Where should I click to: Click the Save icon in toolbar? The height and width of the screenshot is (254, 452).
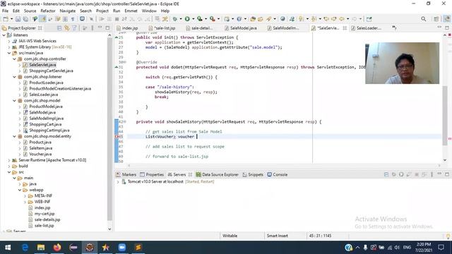(x=18, y=19)
